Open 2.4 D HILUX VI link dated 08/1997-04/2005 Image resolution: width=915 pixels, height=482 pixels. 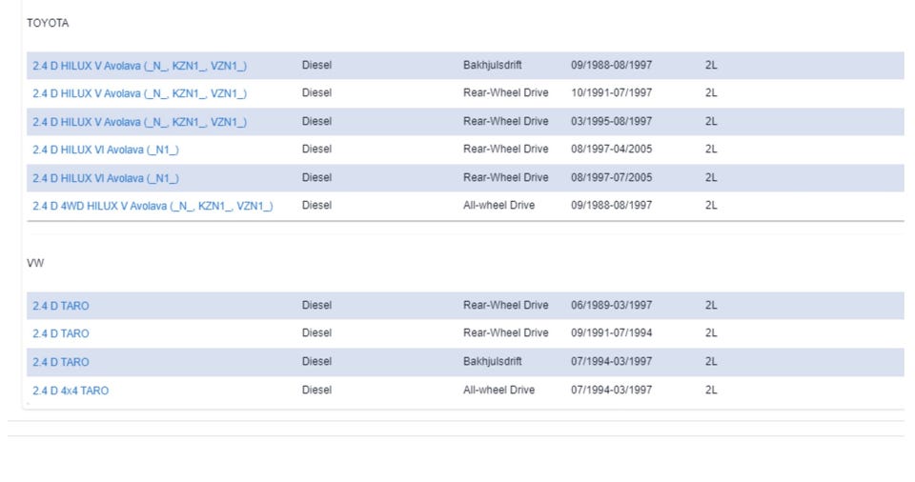106,150
